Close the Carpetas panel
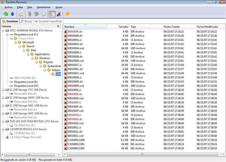 pyautogui.click(x=58, y=26)
